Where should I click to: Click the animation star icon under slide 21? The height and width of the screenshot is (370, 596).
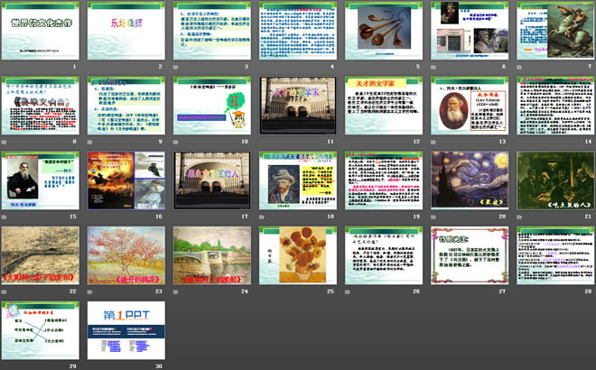(519, 217)
